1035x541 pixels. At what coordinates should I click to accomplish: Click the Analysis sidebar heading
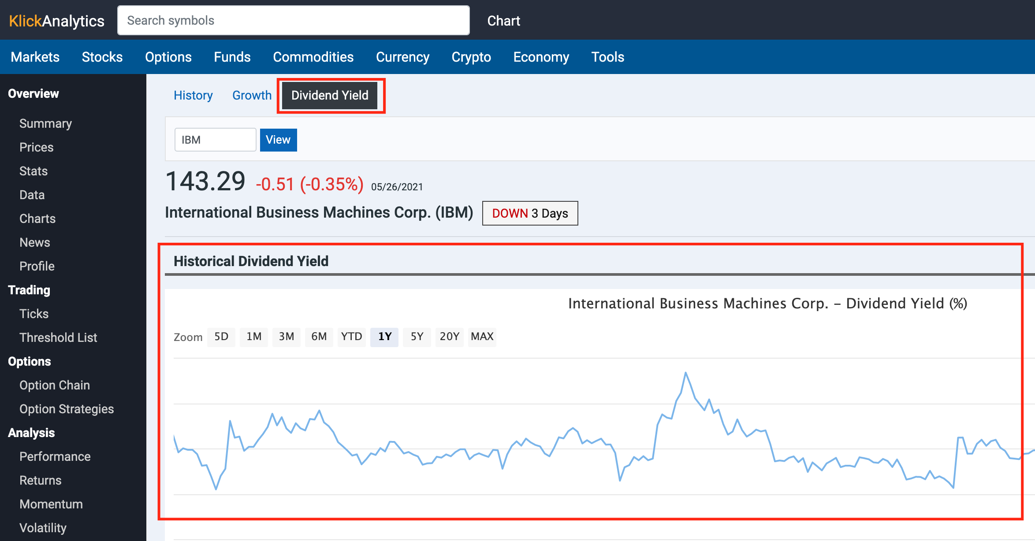[x=31, y=433]
